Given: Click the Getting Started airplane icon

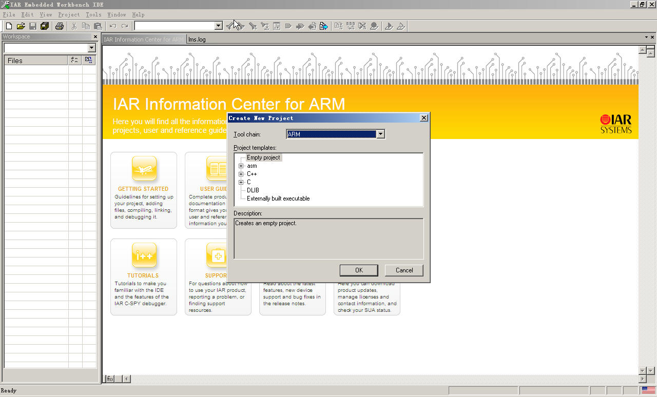Looking at the screenshot, I should tap(144, 168).
